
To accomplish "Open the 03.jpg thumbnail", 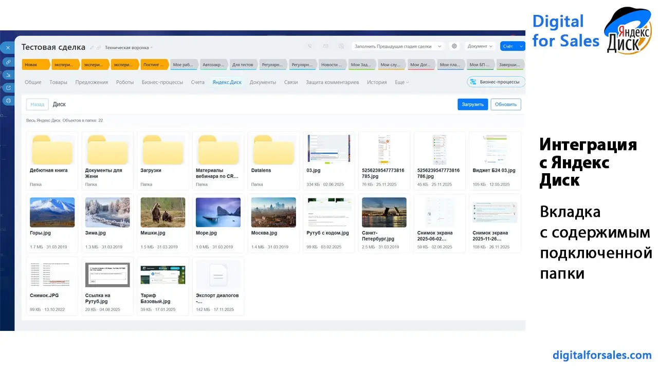I will click(328, 150).
